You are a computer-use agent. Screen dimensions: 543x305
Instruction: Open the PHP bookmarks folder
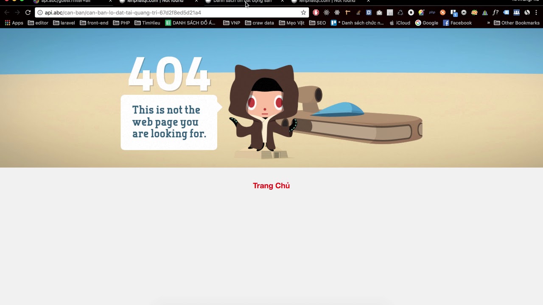pyautogui.click(x=122, y=23)
